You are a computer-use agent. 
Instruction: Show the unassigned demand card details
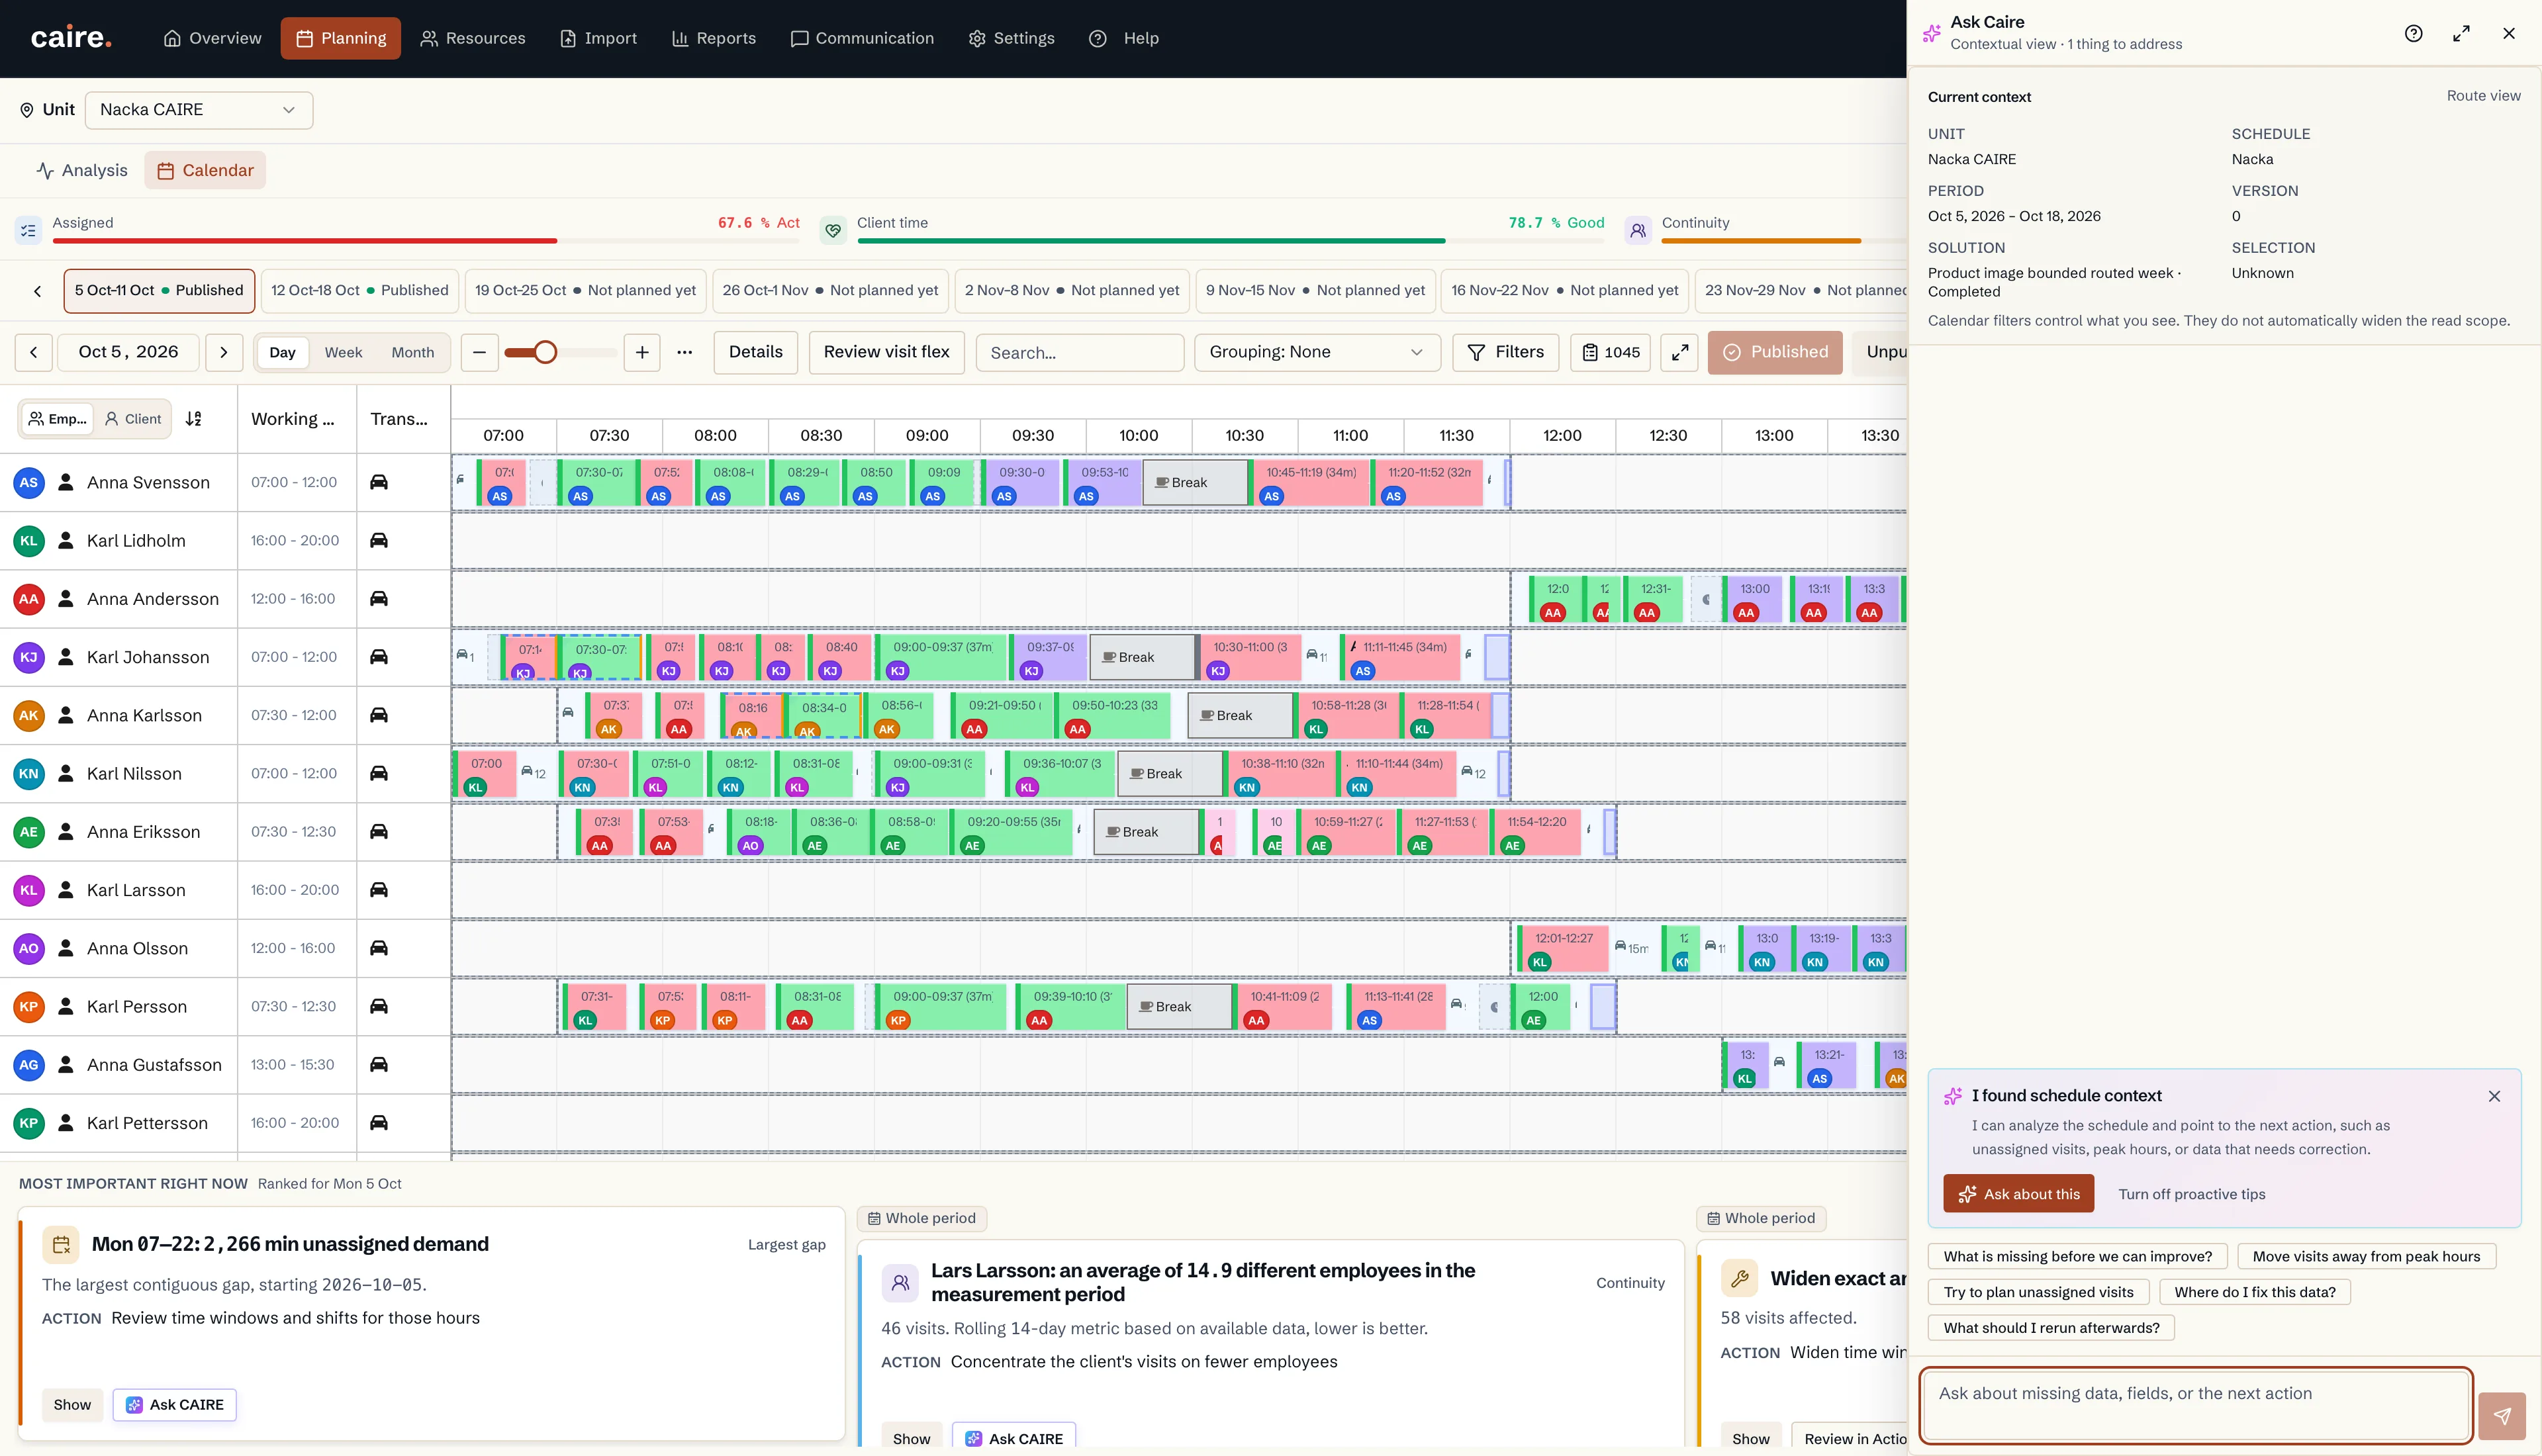[72, 1405]
